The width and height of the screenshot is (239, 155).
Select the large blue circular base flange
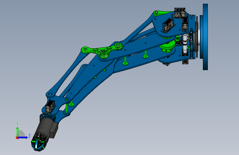[x=205, y=37]
